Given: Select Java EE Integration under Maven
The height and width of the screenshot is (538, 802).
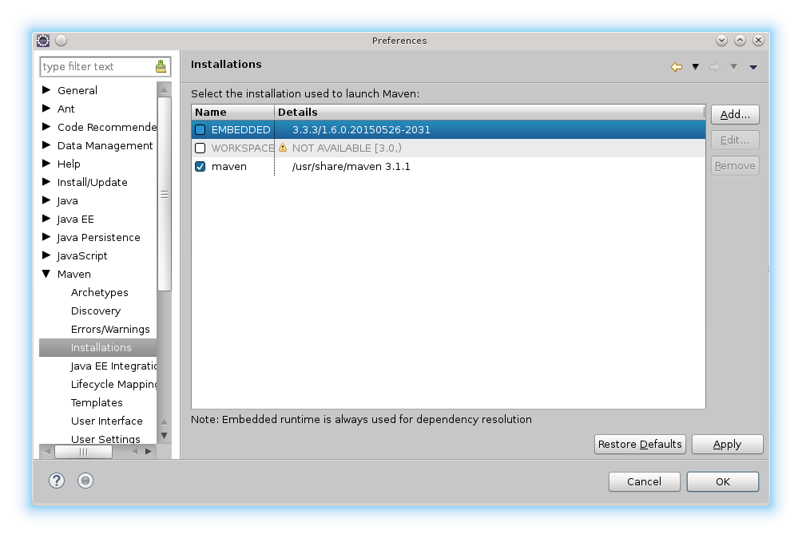Looking at the screenshot, I should [x=113, y=366].
